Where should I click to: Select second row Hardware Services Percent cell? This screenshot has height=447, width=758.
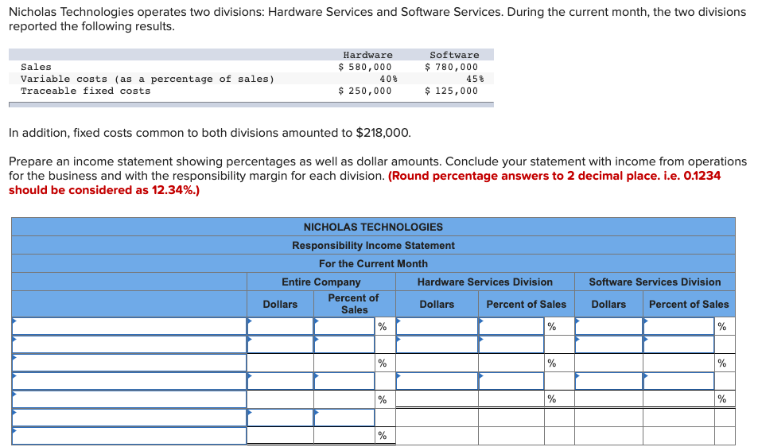[x=511, y=344]
